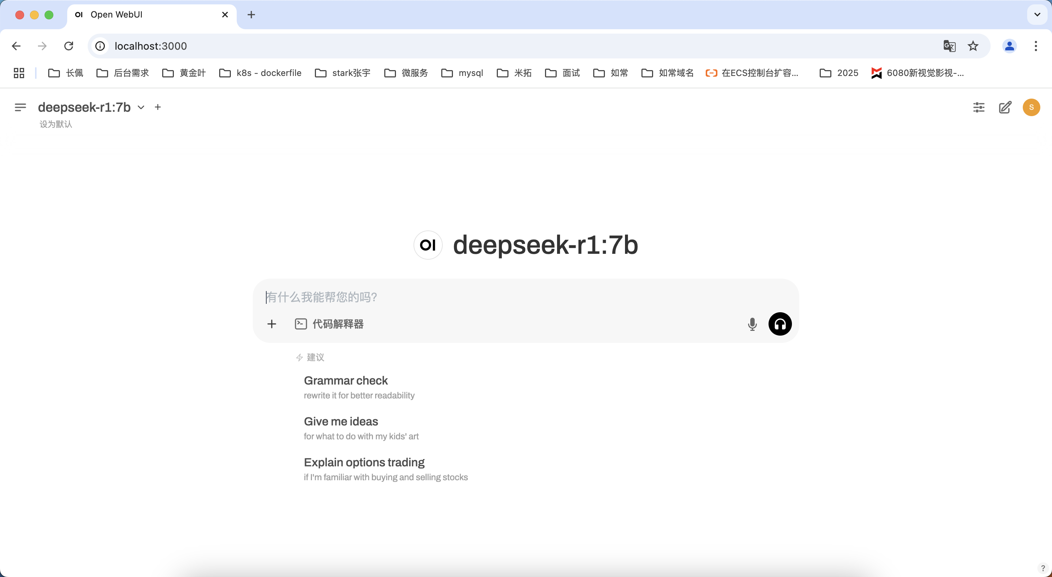Start a call with the headphone button

point(780,324)
